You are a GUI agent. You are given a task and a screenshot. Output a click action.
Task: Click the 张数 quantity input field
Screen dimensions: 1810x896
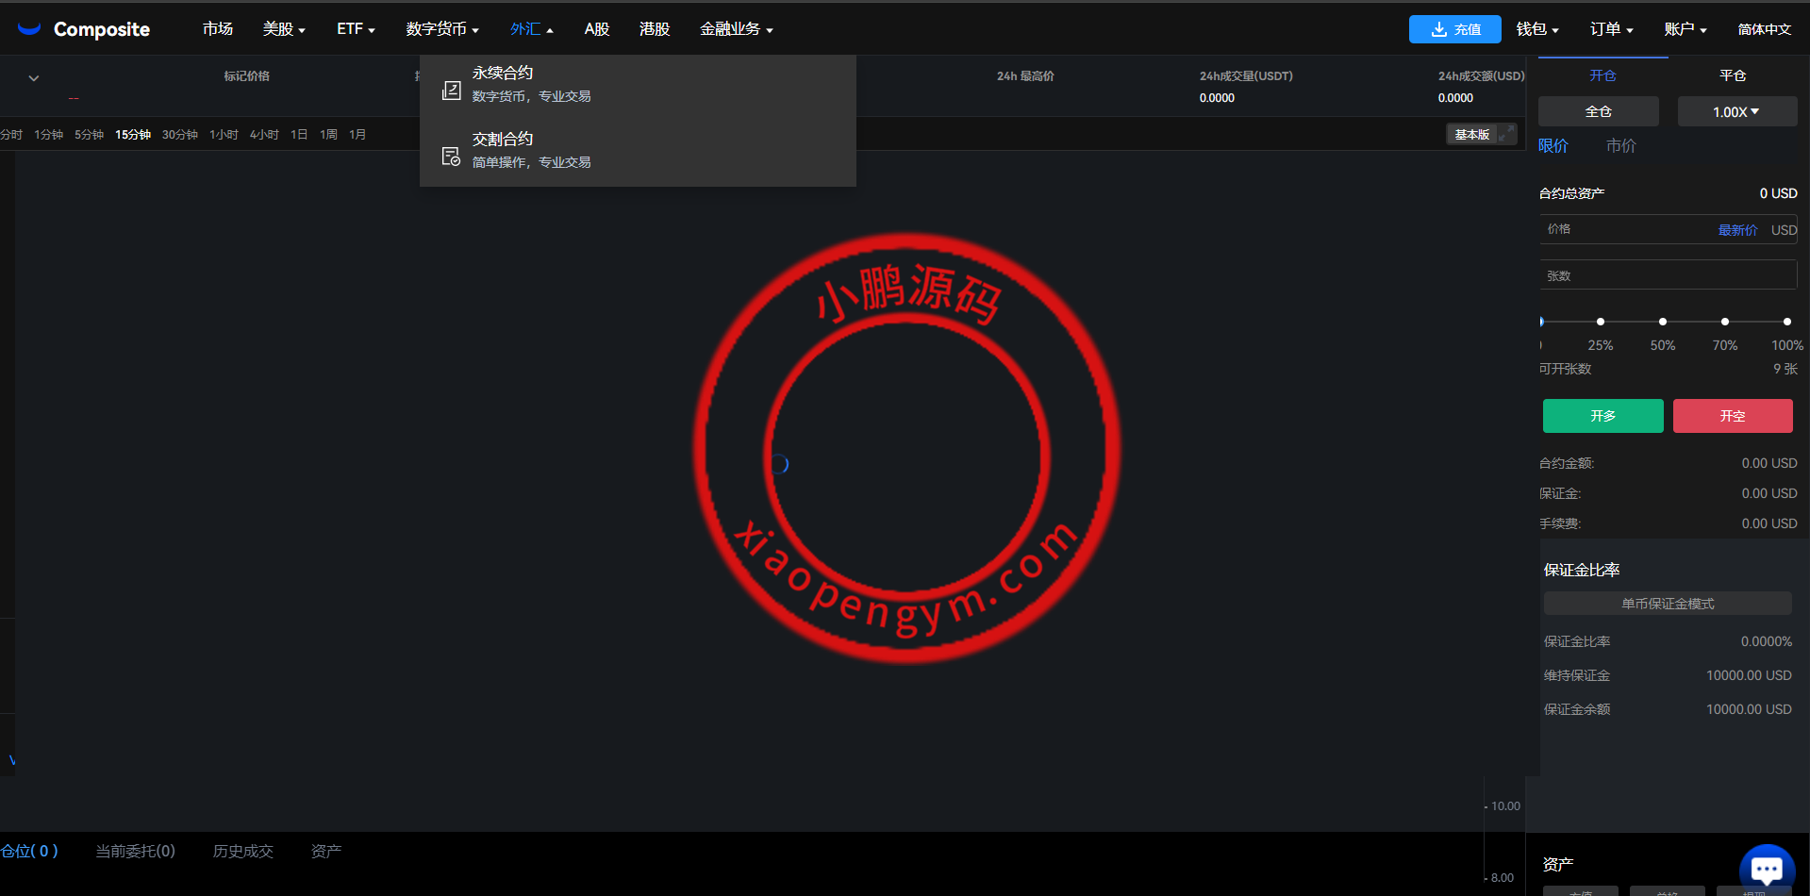(x=1667, y=275)
